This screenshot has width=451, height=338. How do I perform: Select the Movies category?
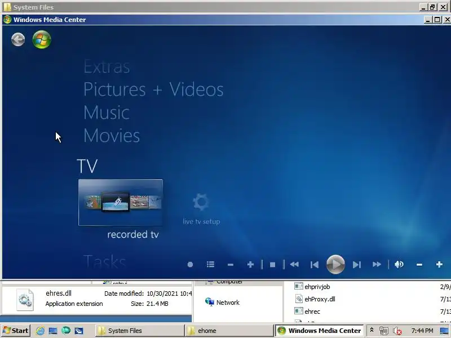[112, 136]
